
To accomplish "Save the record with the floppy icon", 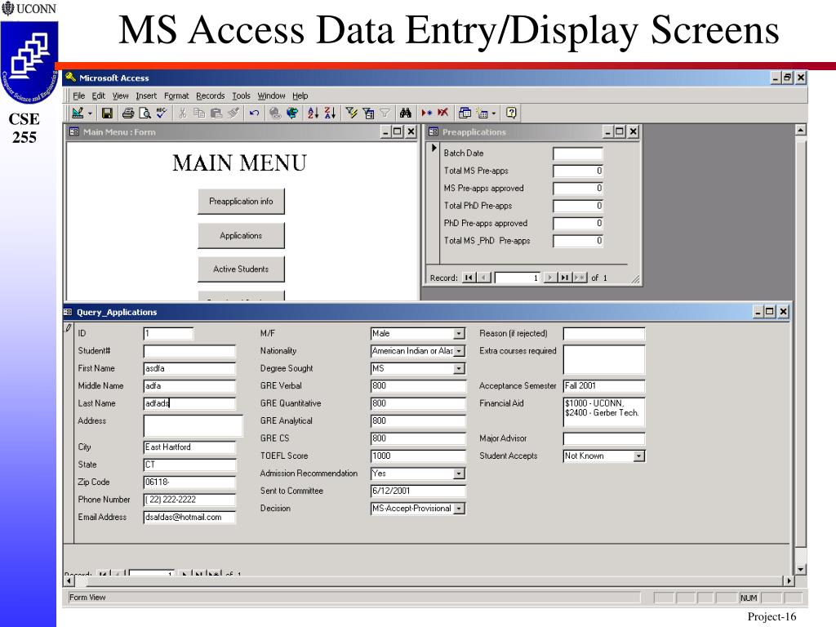I will coord(107,113).
